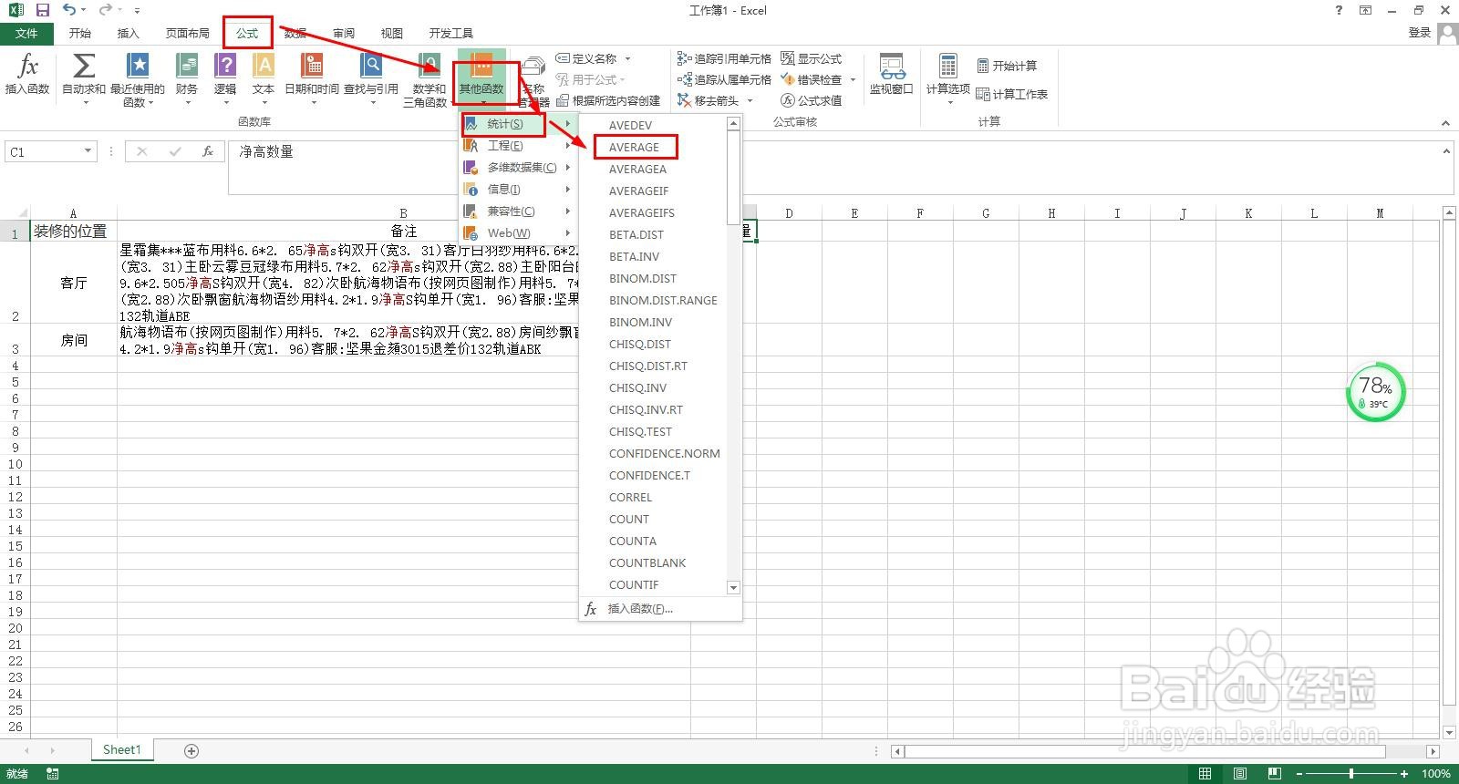Image resolution: width=1459 pixels, height=784 pixels.
Task: Choose the AVERAGE function
Action: [x=634, y=147]
